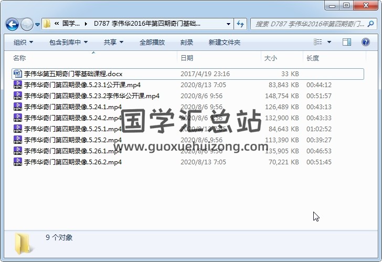Click the size 33 KB
This screenshot has width=382, height=262.
pos(290,74)
